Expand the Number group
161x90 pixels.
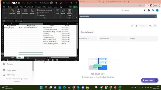coord(32,12)
